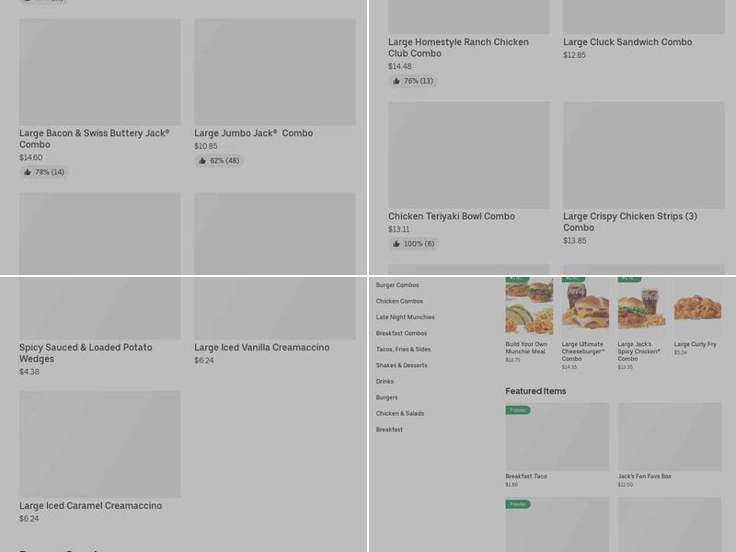Open Build Your Own Munchie Meal photo
The image size is (736, 552).
click(x=529, y=306)
